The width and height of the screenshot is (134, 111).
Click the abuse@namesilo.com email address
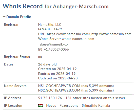pyautogui.click(x=55, y=44)
